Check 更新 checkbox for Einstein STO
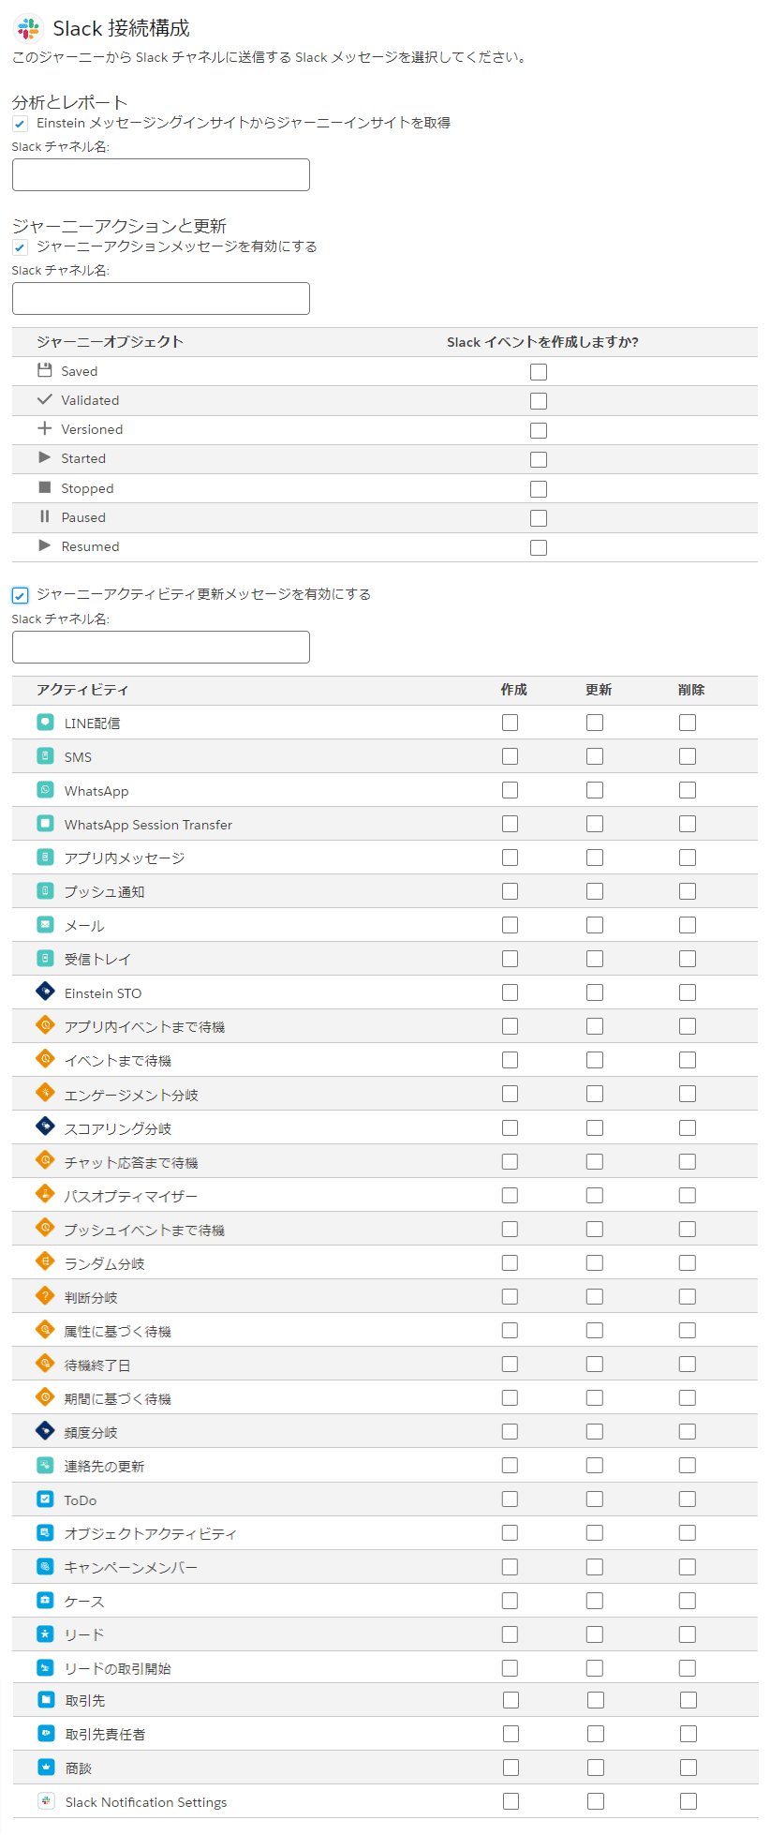Image resolution: width=770 pixels, height=1835 pixels. 595,992
